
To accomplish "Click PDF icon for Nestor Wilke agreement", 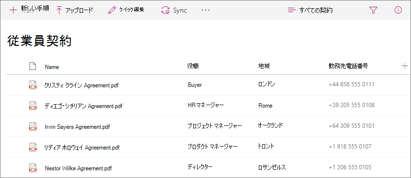I will (x=32, y=167).
